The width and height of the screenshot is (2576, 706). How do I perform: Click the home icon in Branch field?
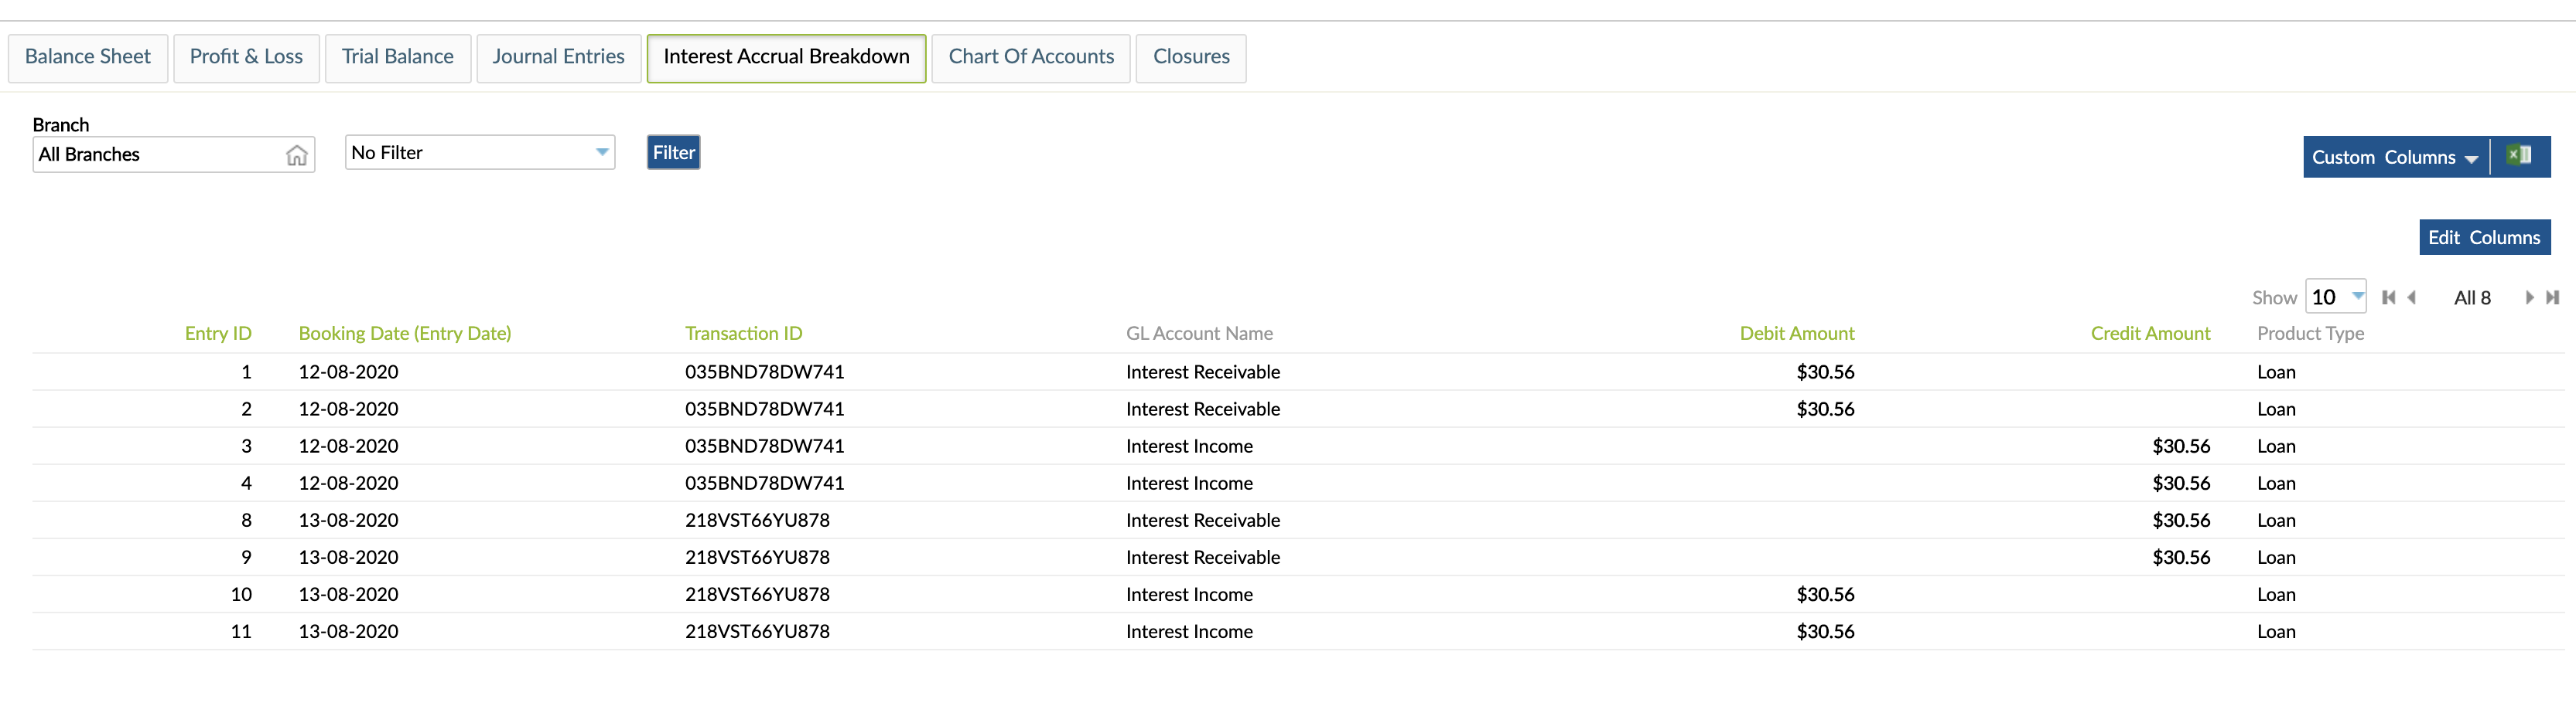pyautogui.click(x=296, y=154)
